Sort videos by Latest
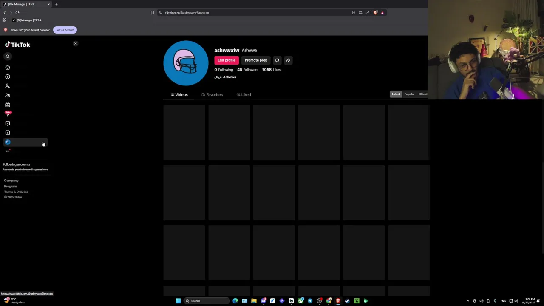Image resolution: width=544 pixels, height=306 pixels. click(x=396, y=94)
